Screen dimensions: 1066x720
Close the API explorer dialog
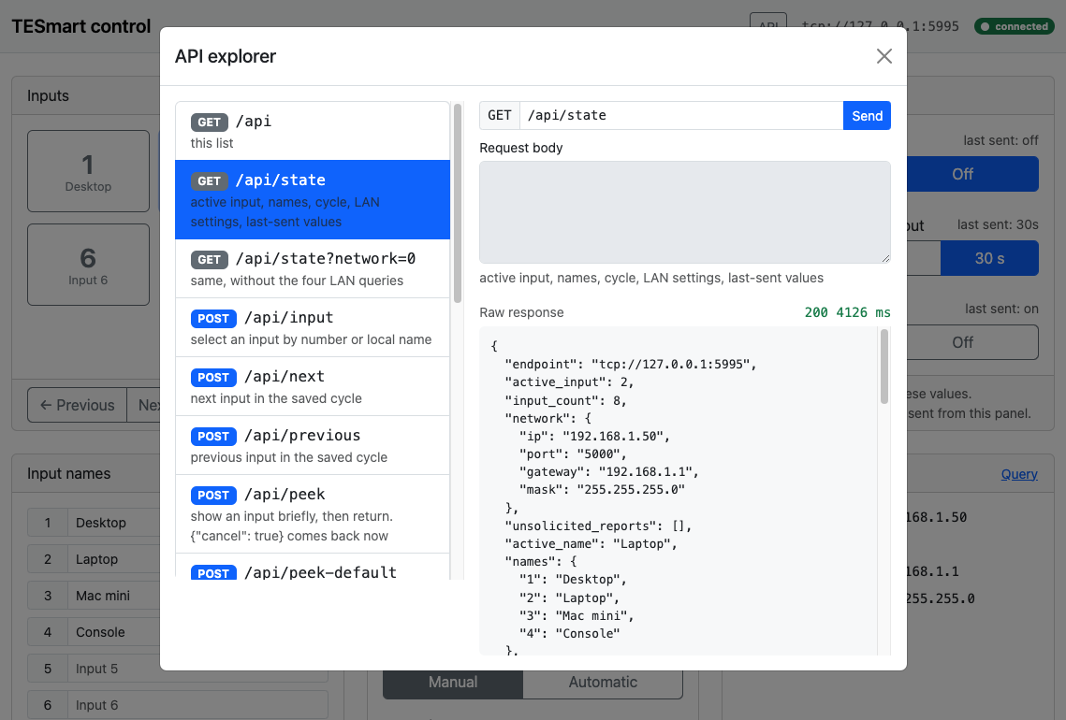click(883, 56)
